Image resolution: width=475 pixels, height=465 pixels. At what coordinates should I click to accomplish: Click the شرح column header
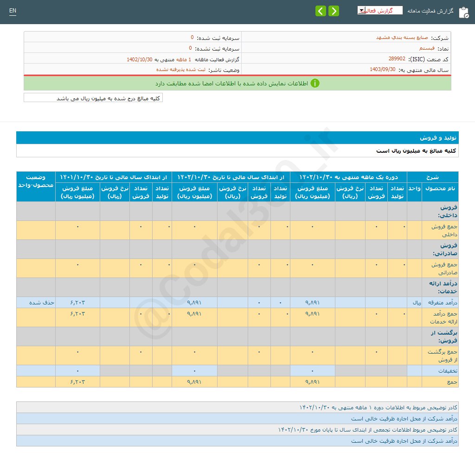coord(432,177)
